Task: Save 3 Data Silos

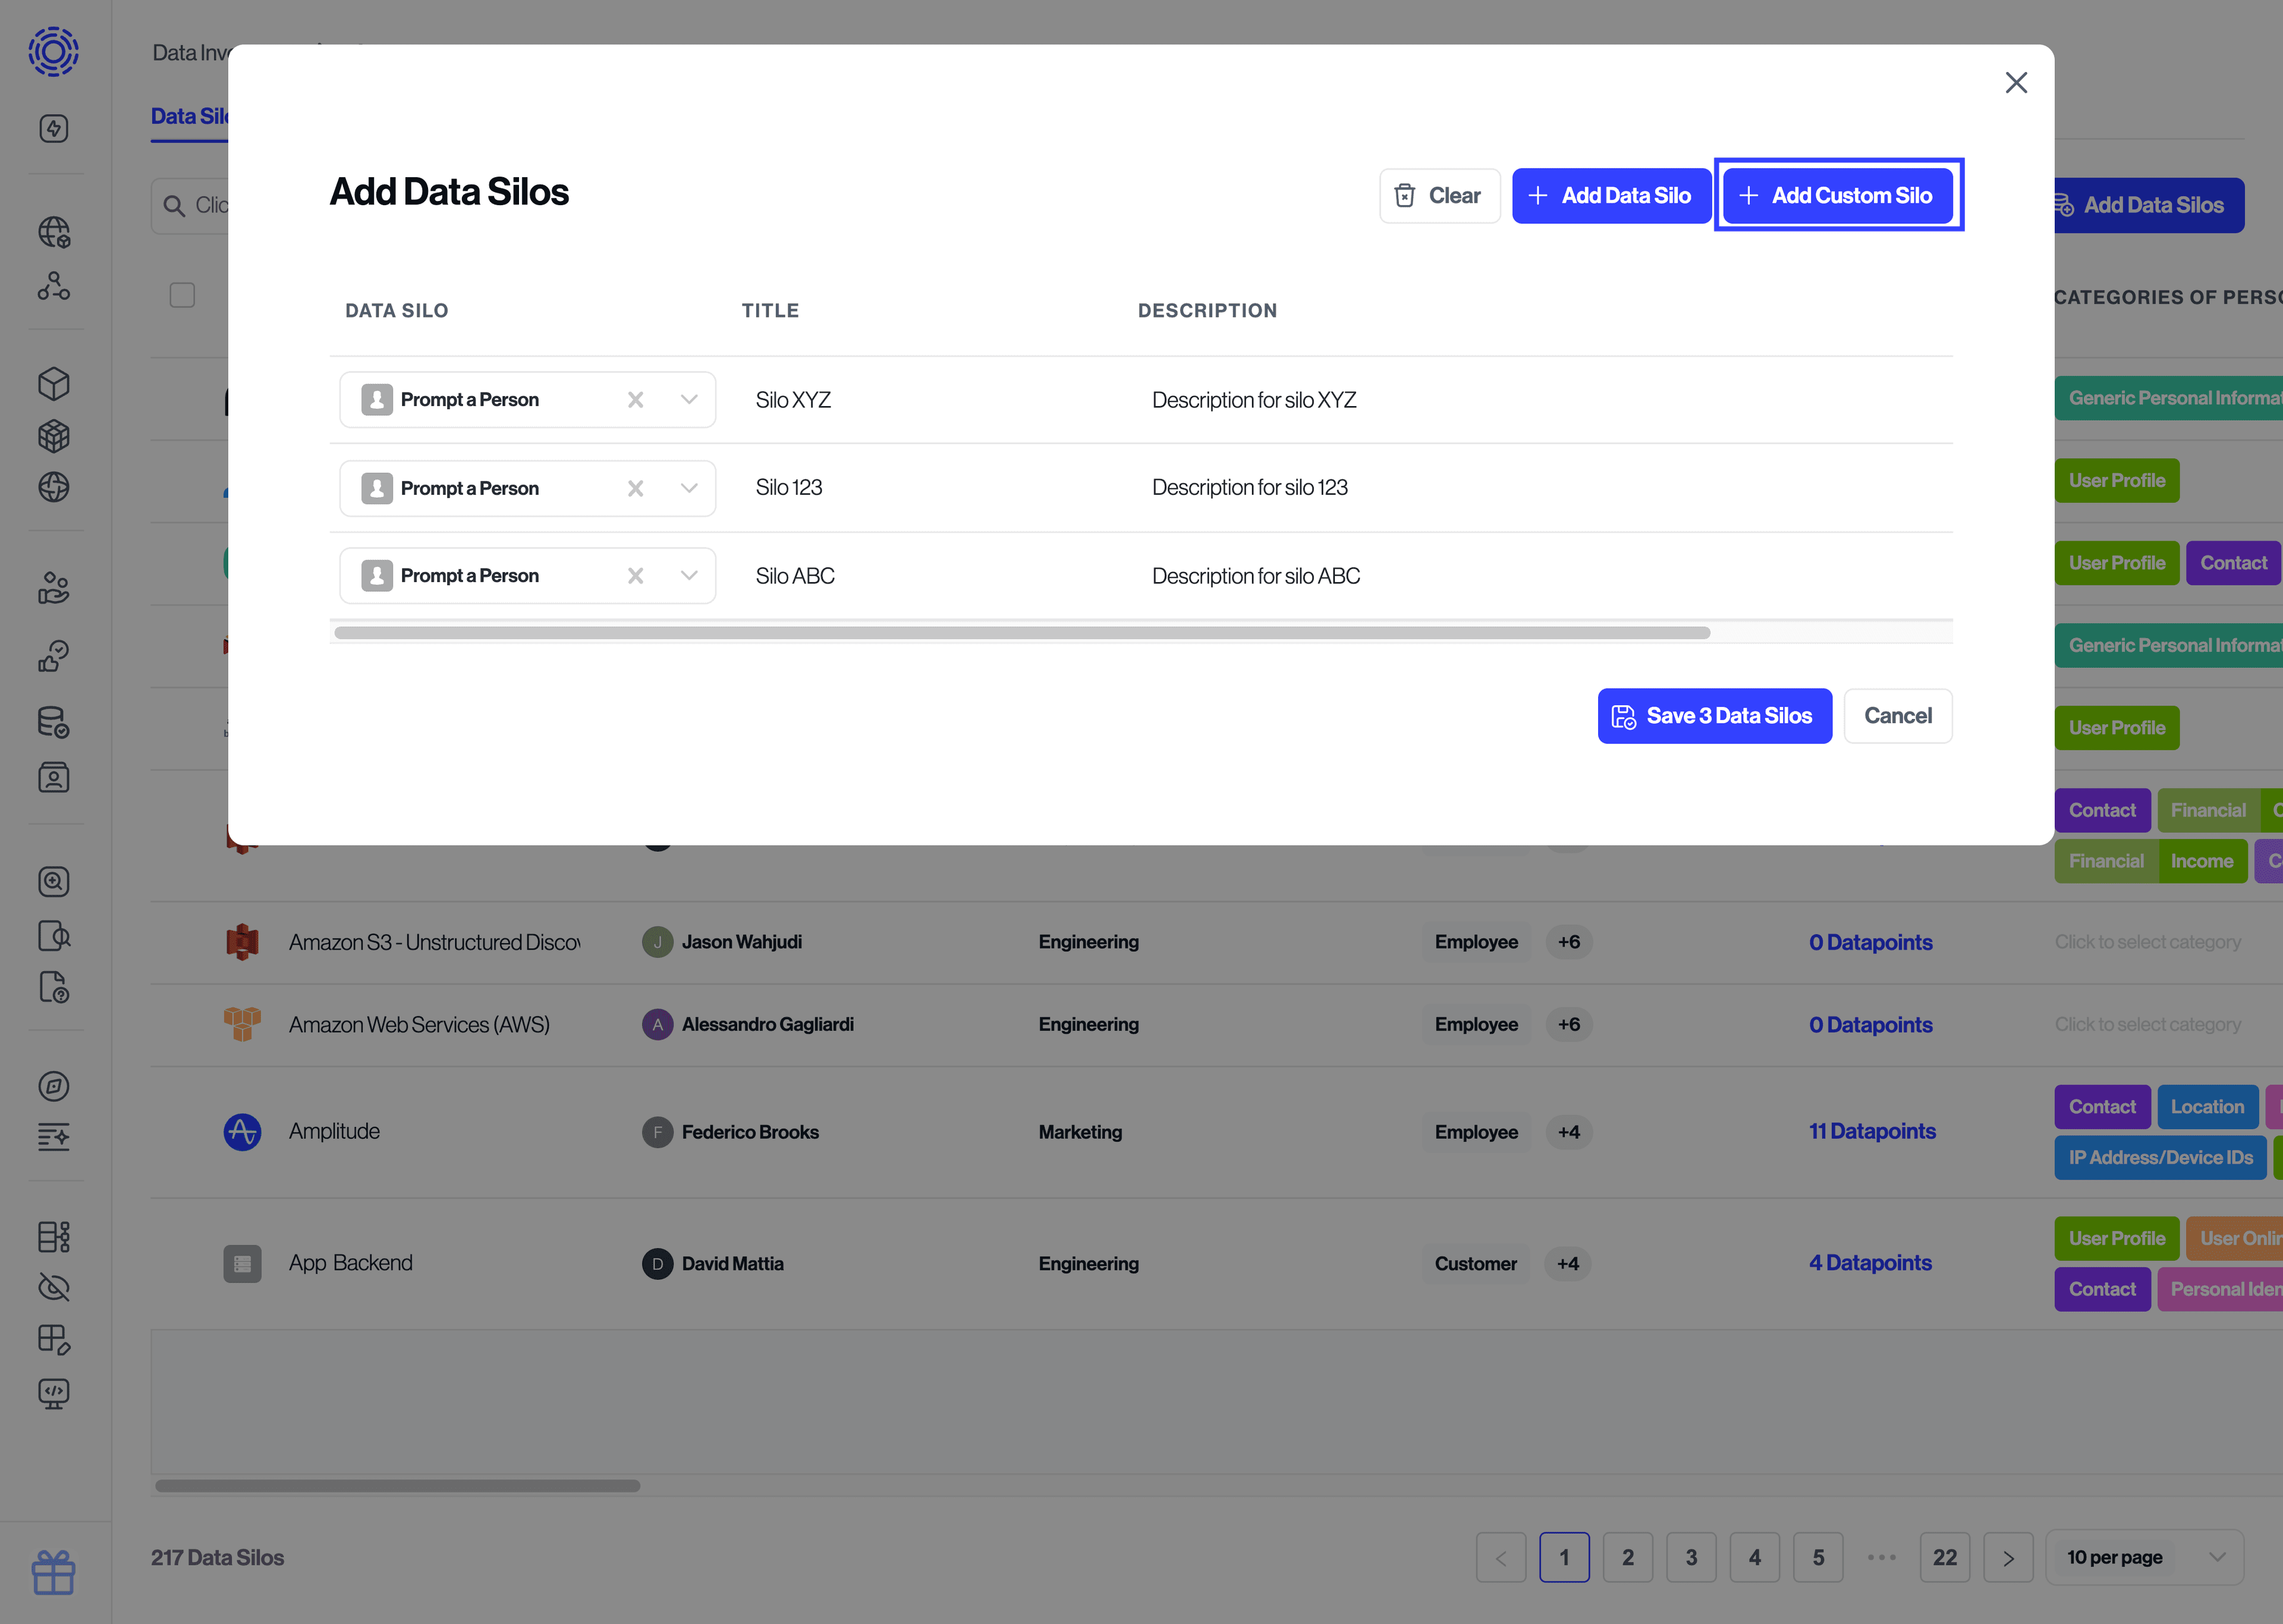Action: 1714,716
